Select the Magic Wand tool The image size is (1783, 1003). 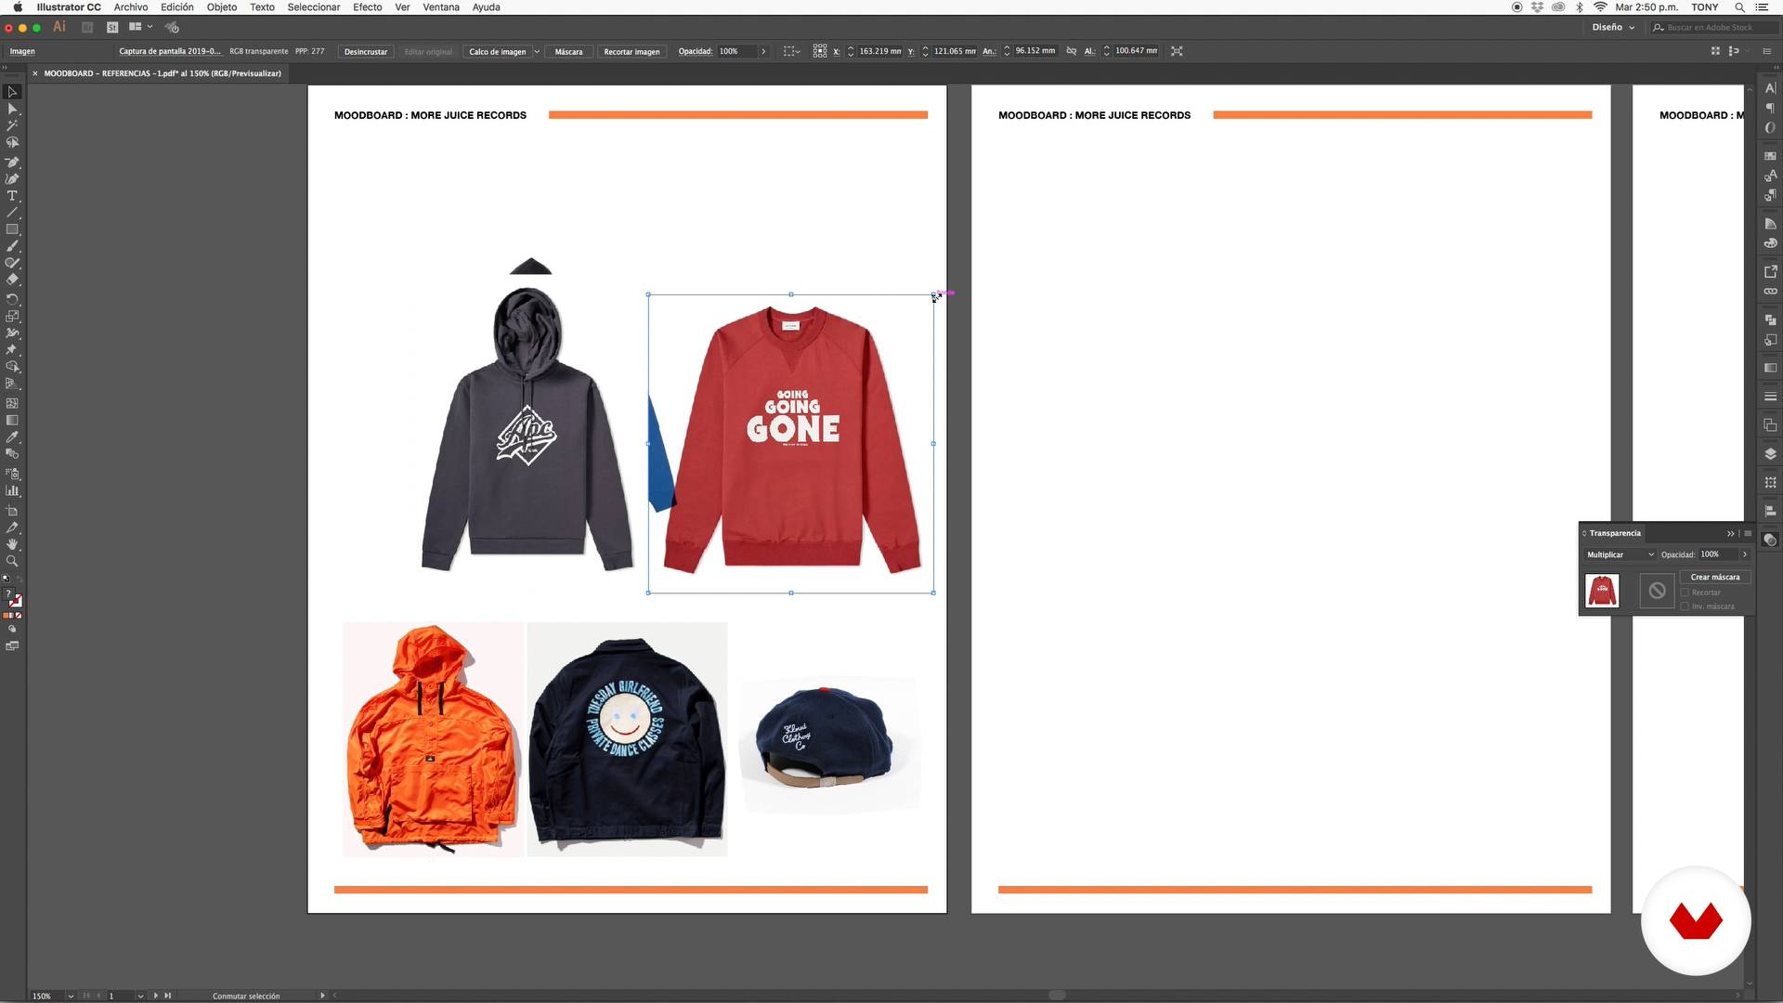12,125
